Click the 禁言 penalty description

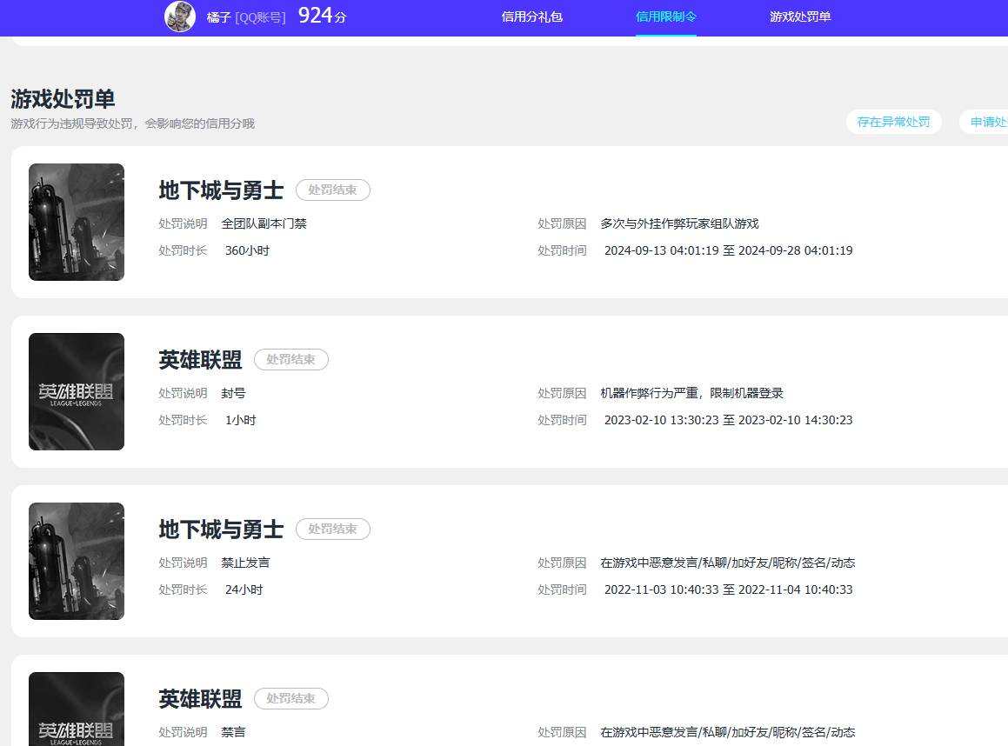(x=233, y=732)
